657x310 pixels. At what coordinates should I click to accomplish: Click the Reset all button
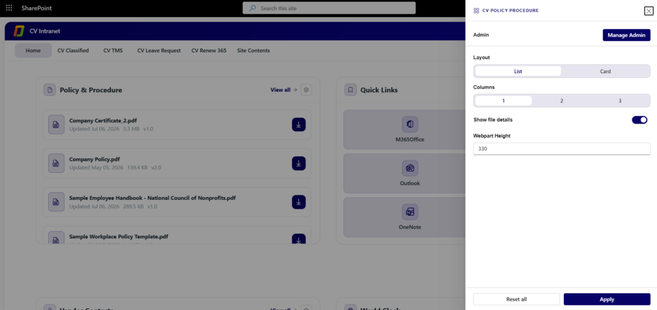(516, 299)
